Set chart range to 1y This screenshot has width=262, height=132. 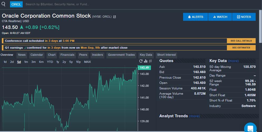pos(58,62)
